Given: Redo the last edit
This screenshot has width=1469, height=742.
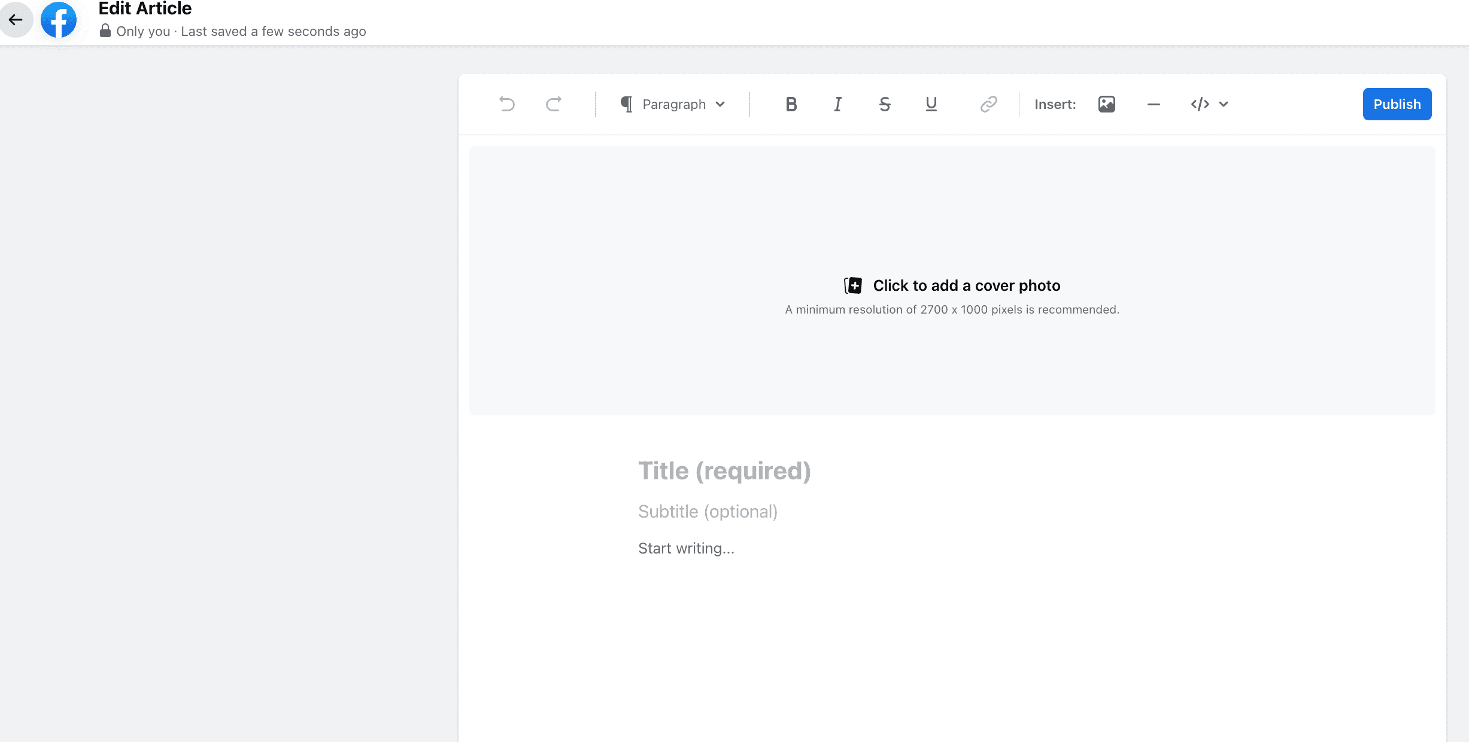Looking at the screenshot, I should point(554,104).
